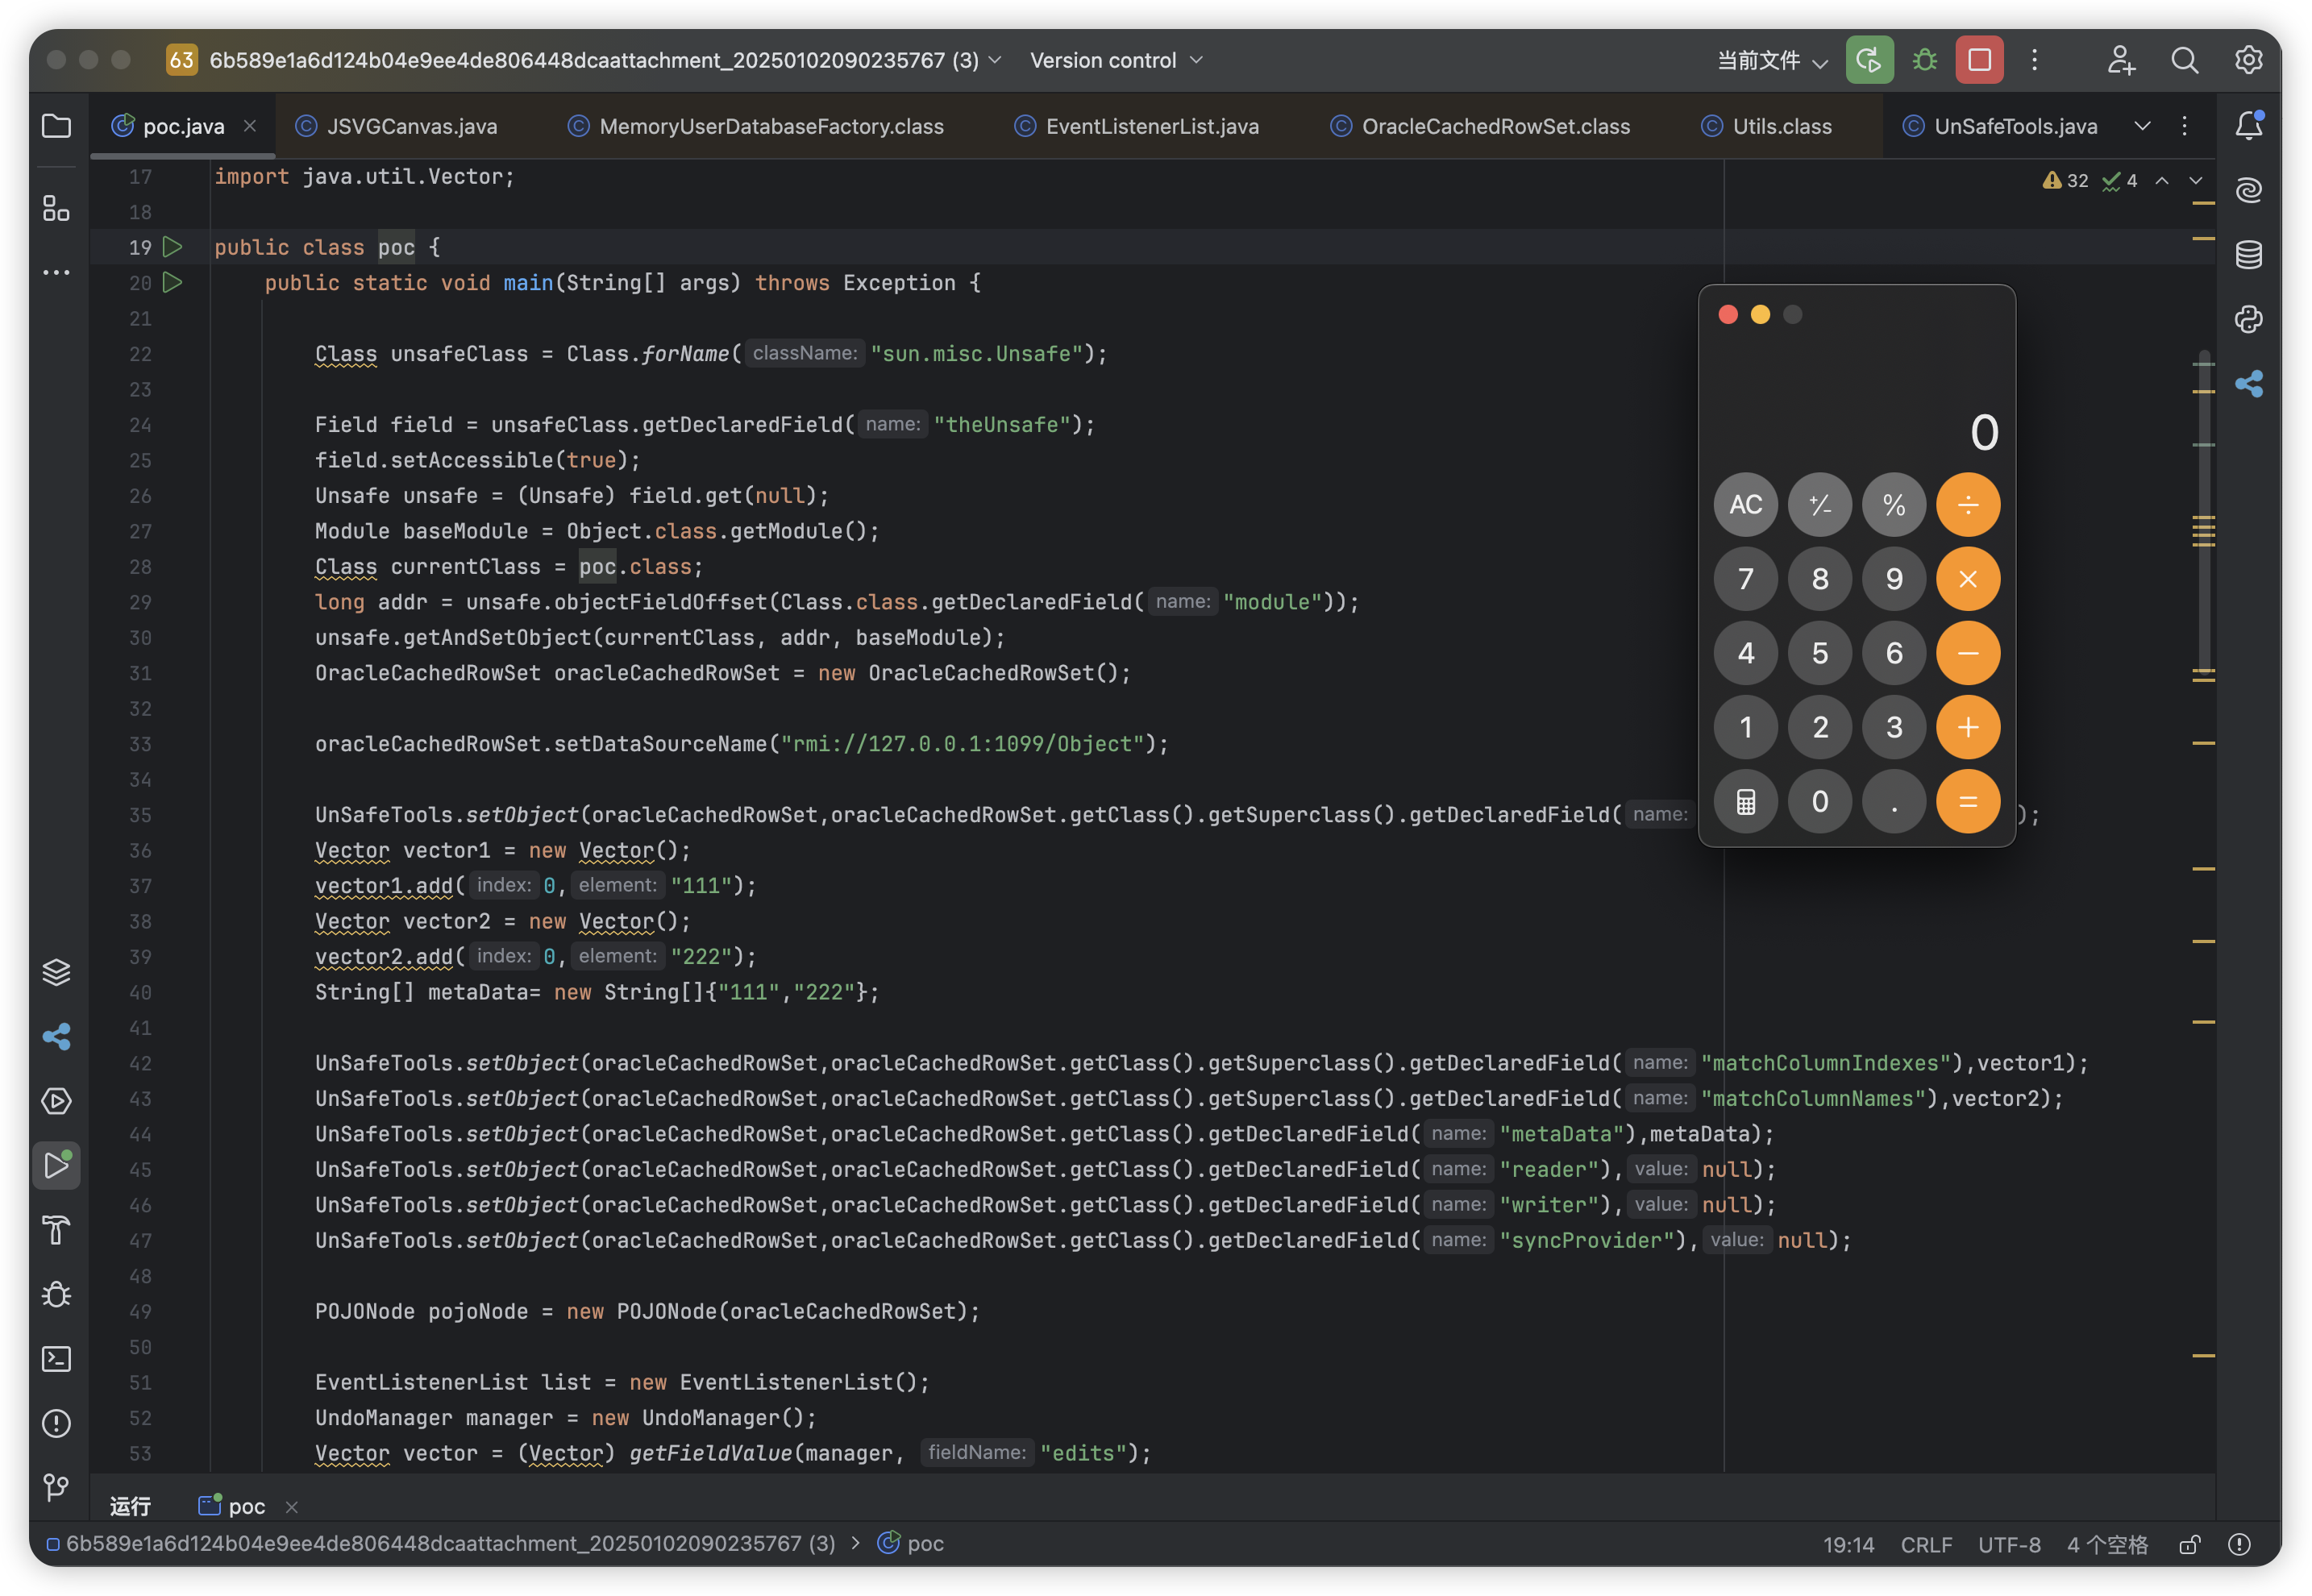The width and height of the screenshot is (2312, 1596).
Task: Open the Git version control tool window
Action: coord(56,1488)
